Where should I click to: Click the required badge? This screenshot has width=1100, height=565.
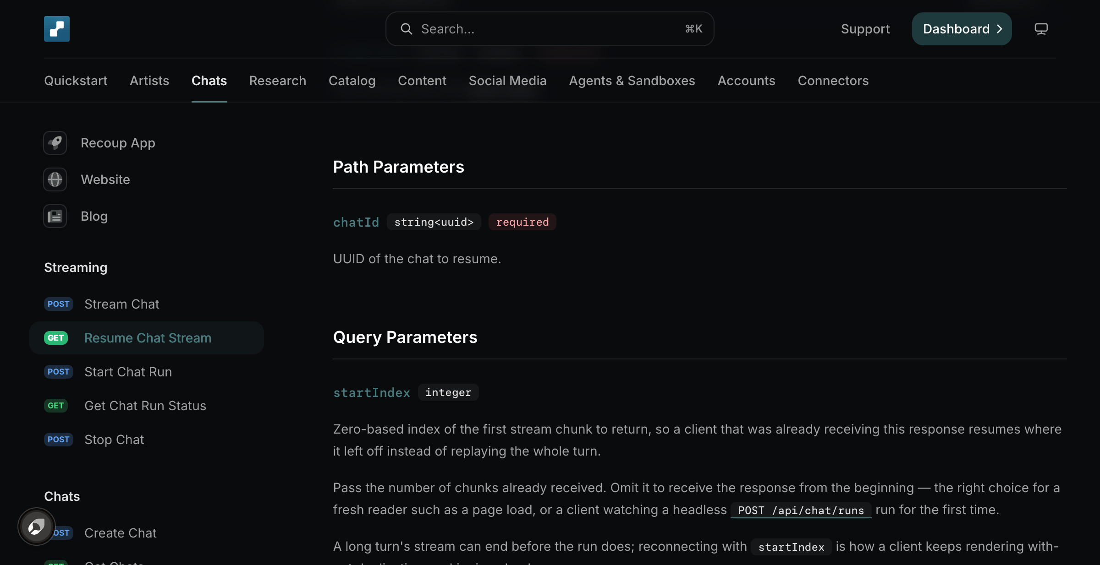coord(522,222)
